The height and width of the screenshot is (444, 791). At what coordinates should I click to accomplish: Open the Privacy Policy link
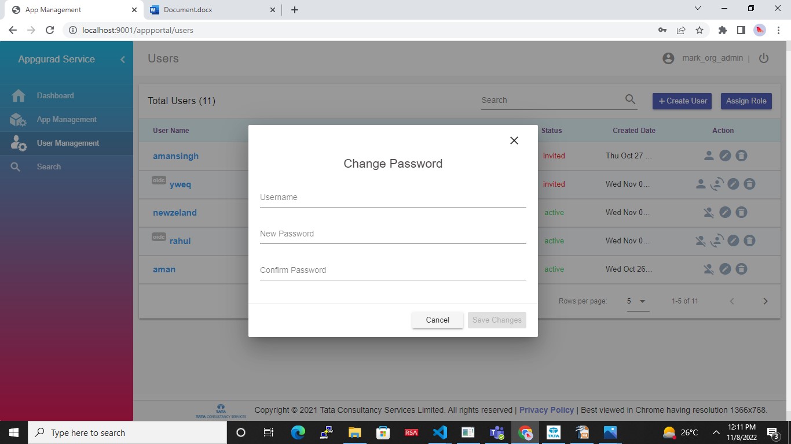coord(546,410)
